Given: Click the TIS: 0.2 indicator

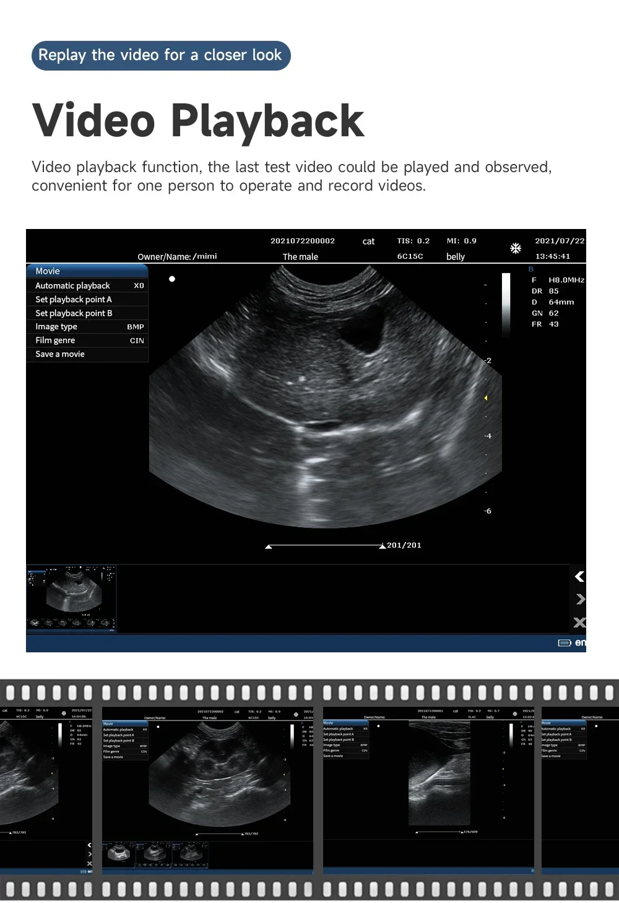Looking at the screenshot, I should [413, 241].
